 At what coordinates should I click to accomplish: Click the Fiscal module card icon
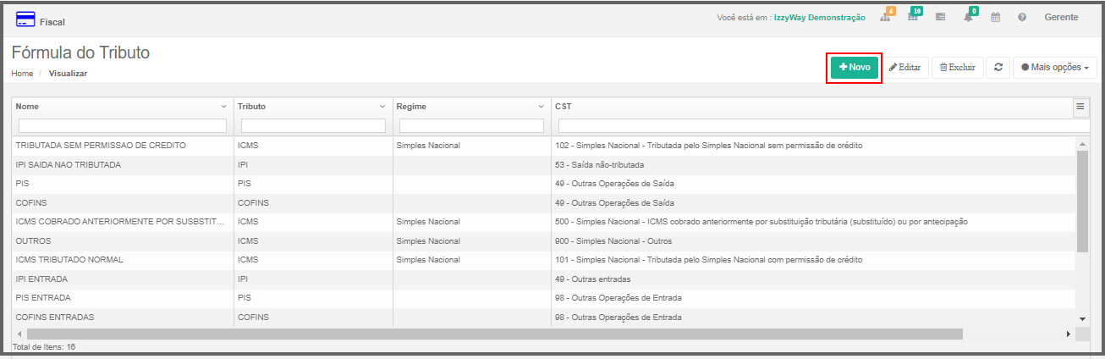click(25, 19)
